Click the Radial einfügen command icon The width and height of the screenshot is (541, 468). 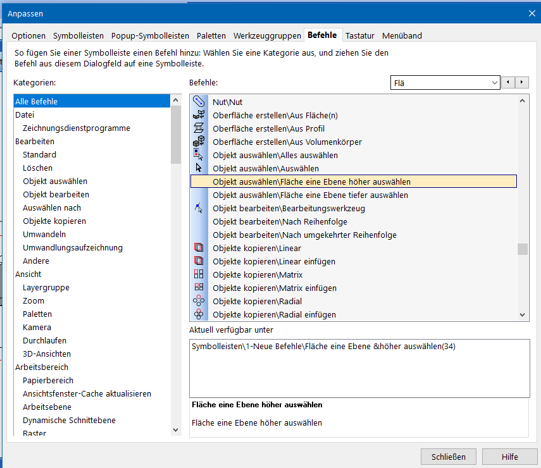199,314
